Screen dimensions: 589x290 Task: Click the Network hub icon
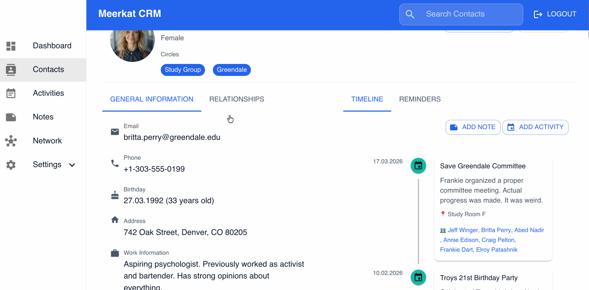(x=11, y=141)
